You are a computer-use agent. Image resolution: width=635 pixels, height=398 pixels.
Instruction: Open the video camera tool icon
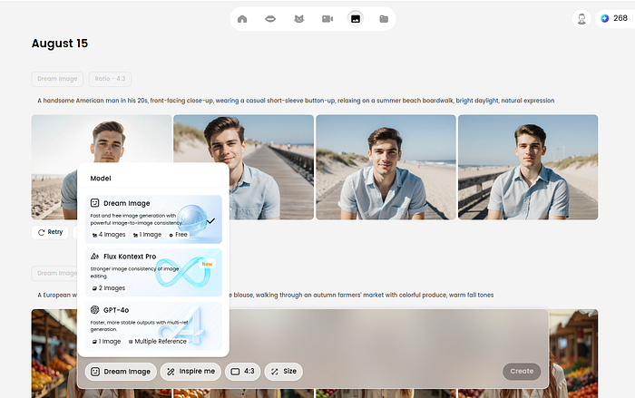[327, 18]
